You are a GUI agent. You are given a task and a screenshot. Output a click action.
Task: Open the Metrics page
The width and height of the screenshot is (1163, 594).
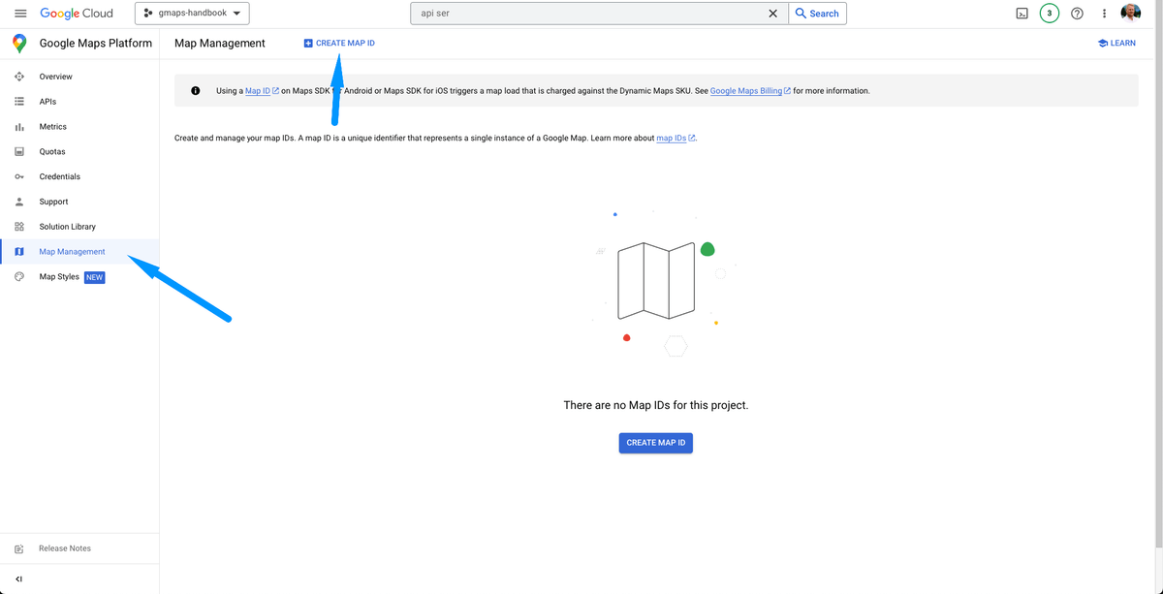click(52, 127)
